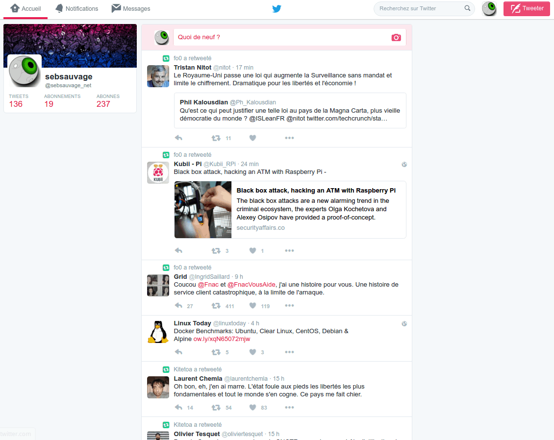This screenshot has width=554, height=440.
Task: Retweet Linux Today's Docker Benchmarks tweet
Action: click(216, 352)
